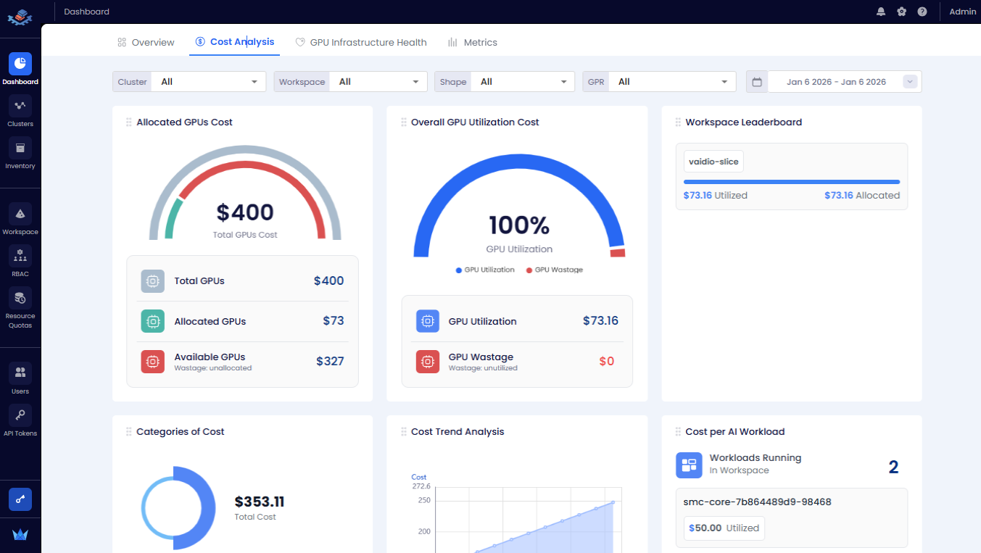Open Resource Quotas in sidebar
This screenshot has width=981, height=553.
(x=20, y=299)
